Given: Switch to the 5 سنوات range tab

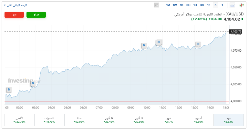Looking at the screenshot, I should pyautogui.click(x=49, y=120).
